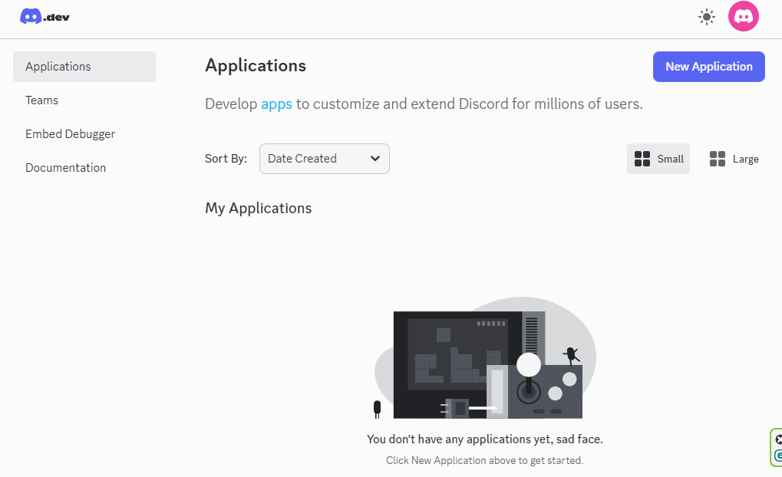Expand sort options via chevron arrow
This screenshot has height=477, width=782.
[x=375, y=159]
